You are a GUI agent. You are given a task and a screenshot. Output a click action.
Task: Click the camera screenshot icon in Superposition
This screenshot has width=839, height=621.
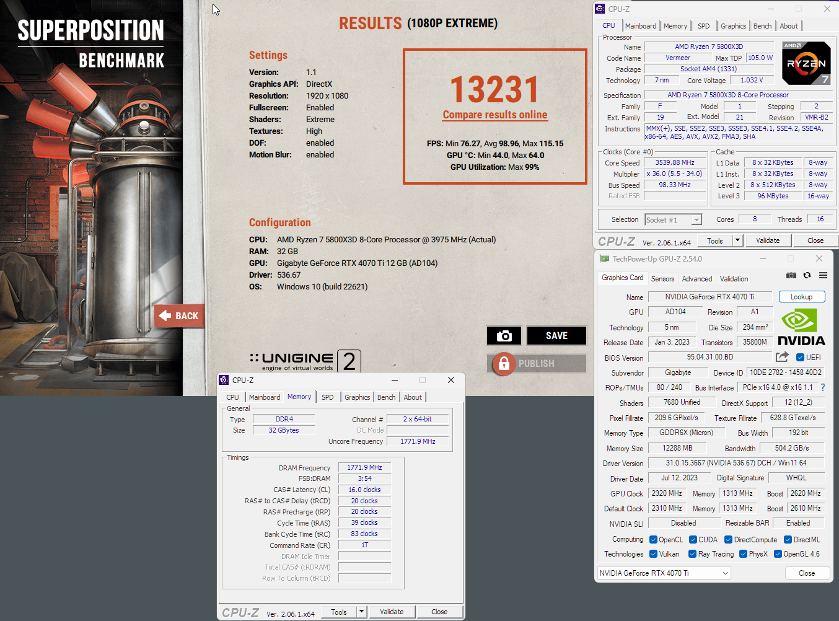[504, 335]
